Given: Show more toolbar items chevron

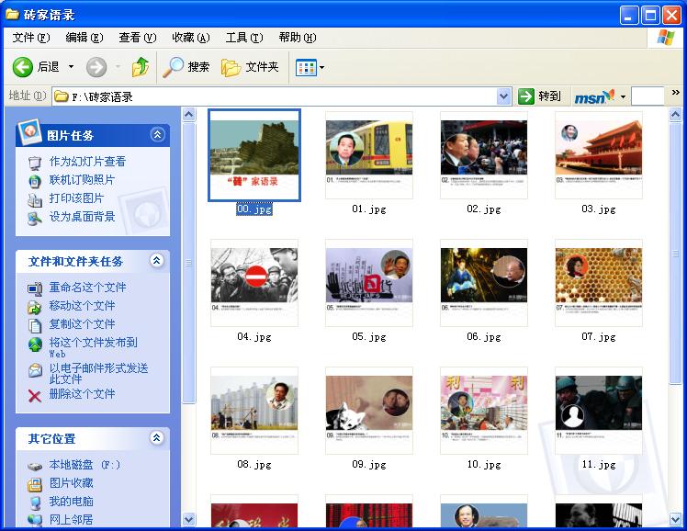Looking at the screenshot, I should coord(676,92).
